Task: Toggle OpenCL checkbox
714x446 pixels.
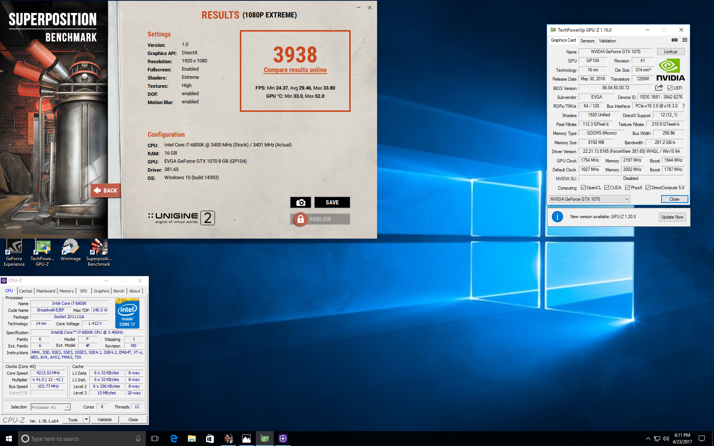Action: 583,188
